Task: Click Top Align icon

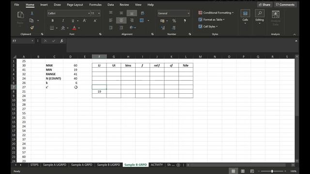Action: point(111,13)
